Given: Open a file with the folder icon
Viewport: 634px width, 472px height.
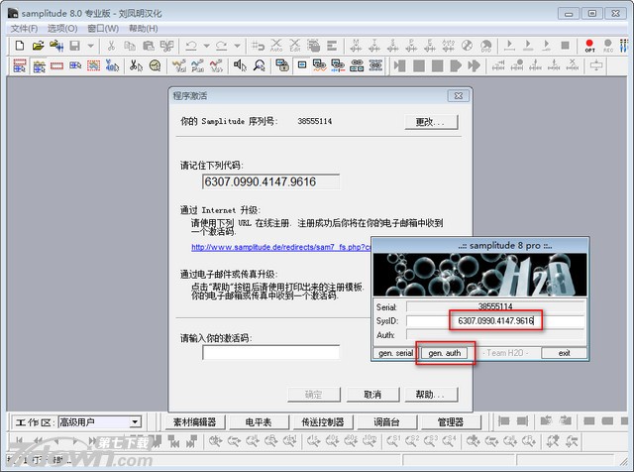Looking at the screenshot, I should pos(38,46).
